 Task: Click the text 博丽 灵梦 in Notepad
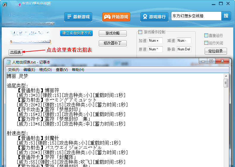point(17,76)
